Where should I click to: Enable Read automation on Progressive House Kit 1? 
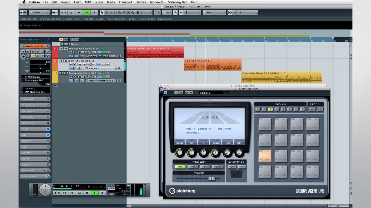pyautogui.click(x=80, y=77)
